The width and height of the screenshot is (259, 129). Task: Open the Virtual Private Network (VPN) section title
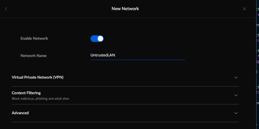point(37,77)
